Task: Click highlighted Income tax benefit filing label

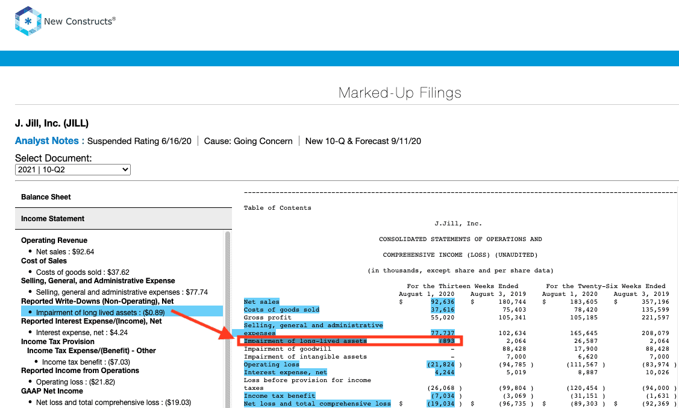Action: pos(280,396)
